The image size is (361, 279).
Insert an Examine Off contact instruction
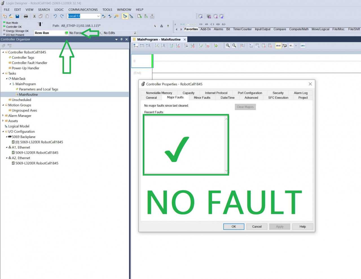click(x=206, y=24)
